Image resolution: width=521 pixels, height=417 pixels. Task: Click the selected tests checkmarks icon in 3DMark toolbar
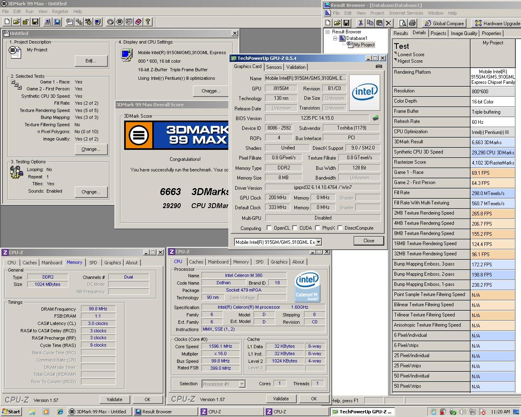click(x=79, y=22)
